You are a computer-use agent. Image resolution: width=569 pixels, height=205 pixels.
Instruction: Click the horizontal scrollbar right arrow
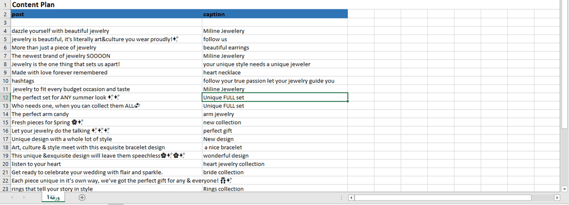(x=557, y=198)
